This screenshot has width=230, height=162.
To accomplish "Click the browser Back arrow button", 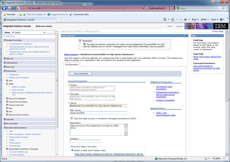I will pyautogui.click(x=5, y=8).
